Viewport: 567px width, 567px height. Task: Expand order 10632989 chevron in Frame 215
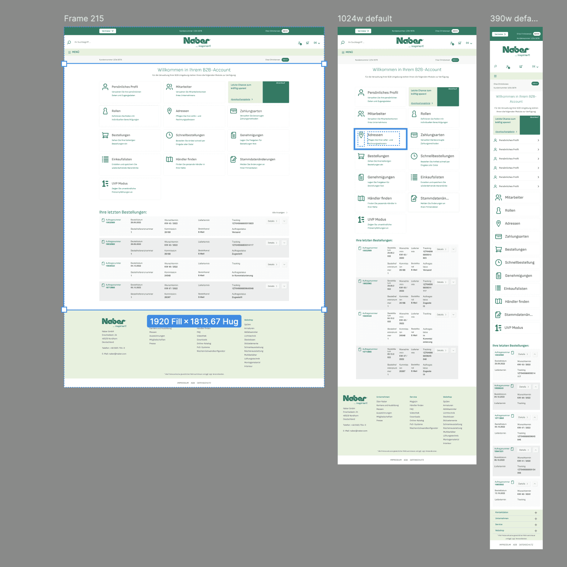pos(284,221)
